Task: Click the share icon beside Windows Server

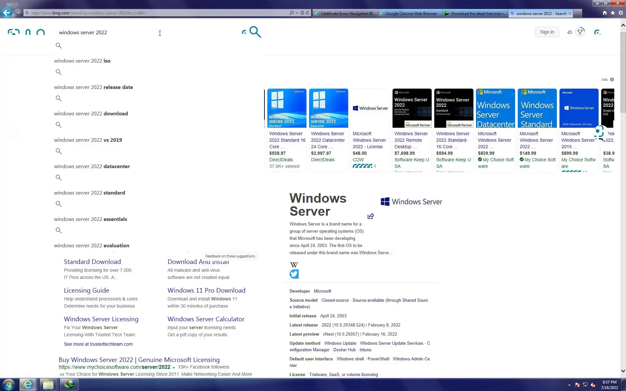Action: coord(371,216)
